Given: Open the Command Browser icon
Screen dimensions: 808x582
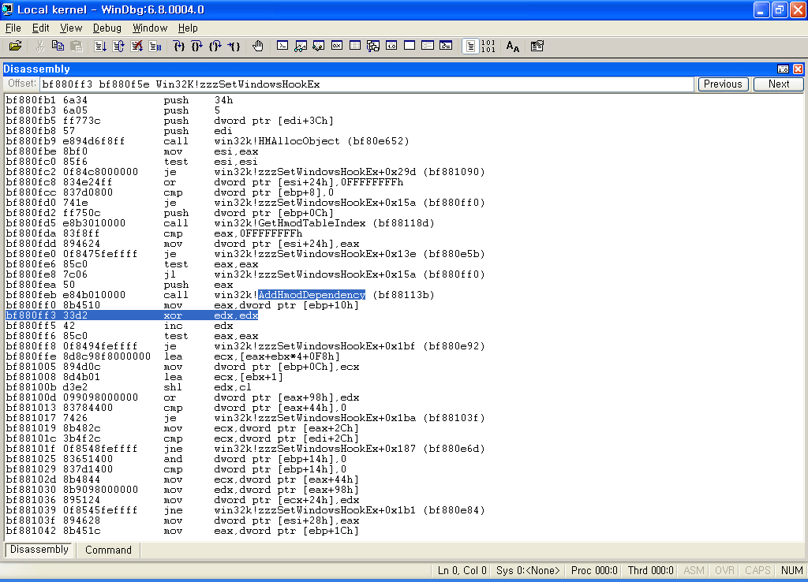Looking at the screenshot, I should coord(447,47).
